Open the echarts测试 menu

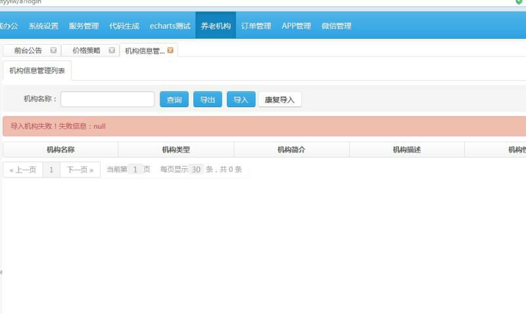coord(170,26)
